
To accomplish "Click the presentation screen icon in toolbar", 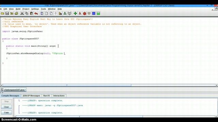I will point(89,14).
